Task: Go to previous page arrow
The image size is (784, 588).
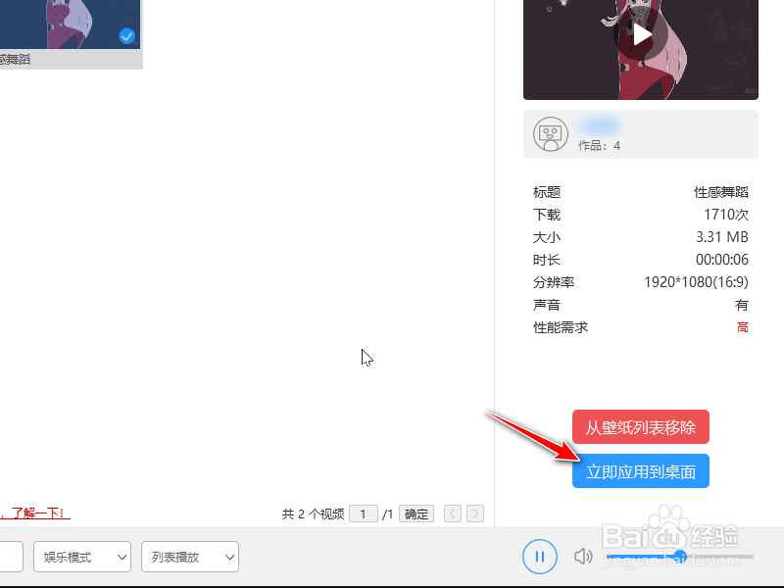Action: 453,514
